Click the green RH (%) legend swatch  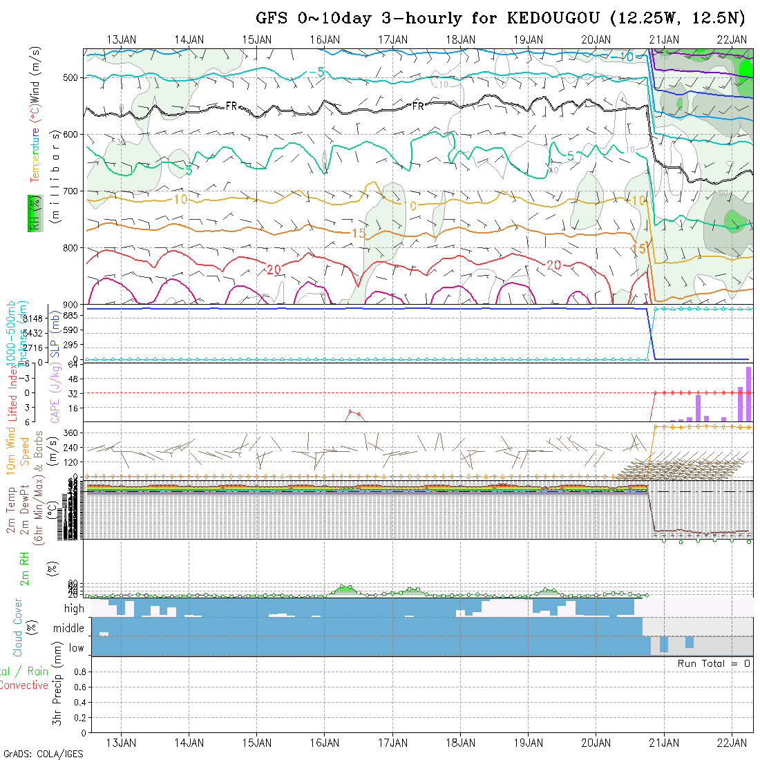32,213
